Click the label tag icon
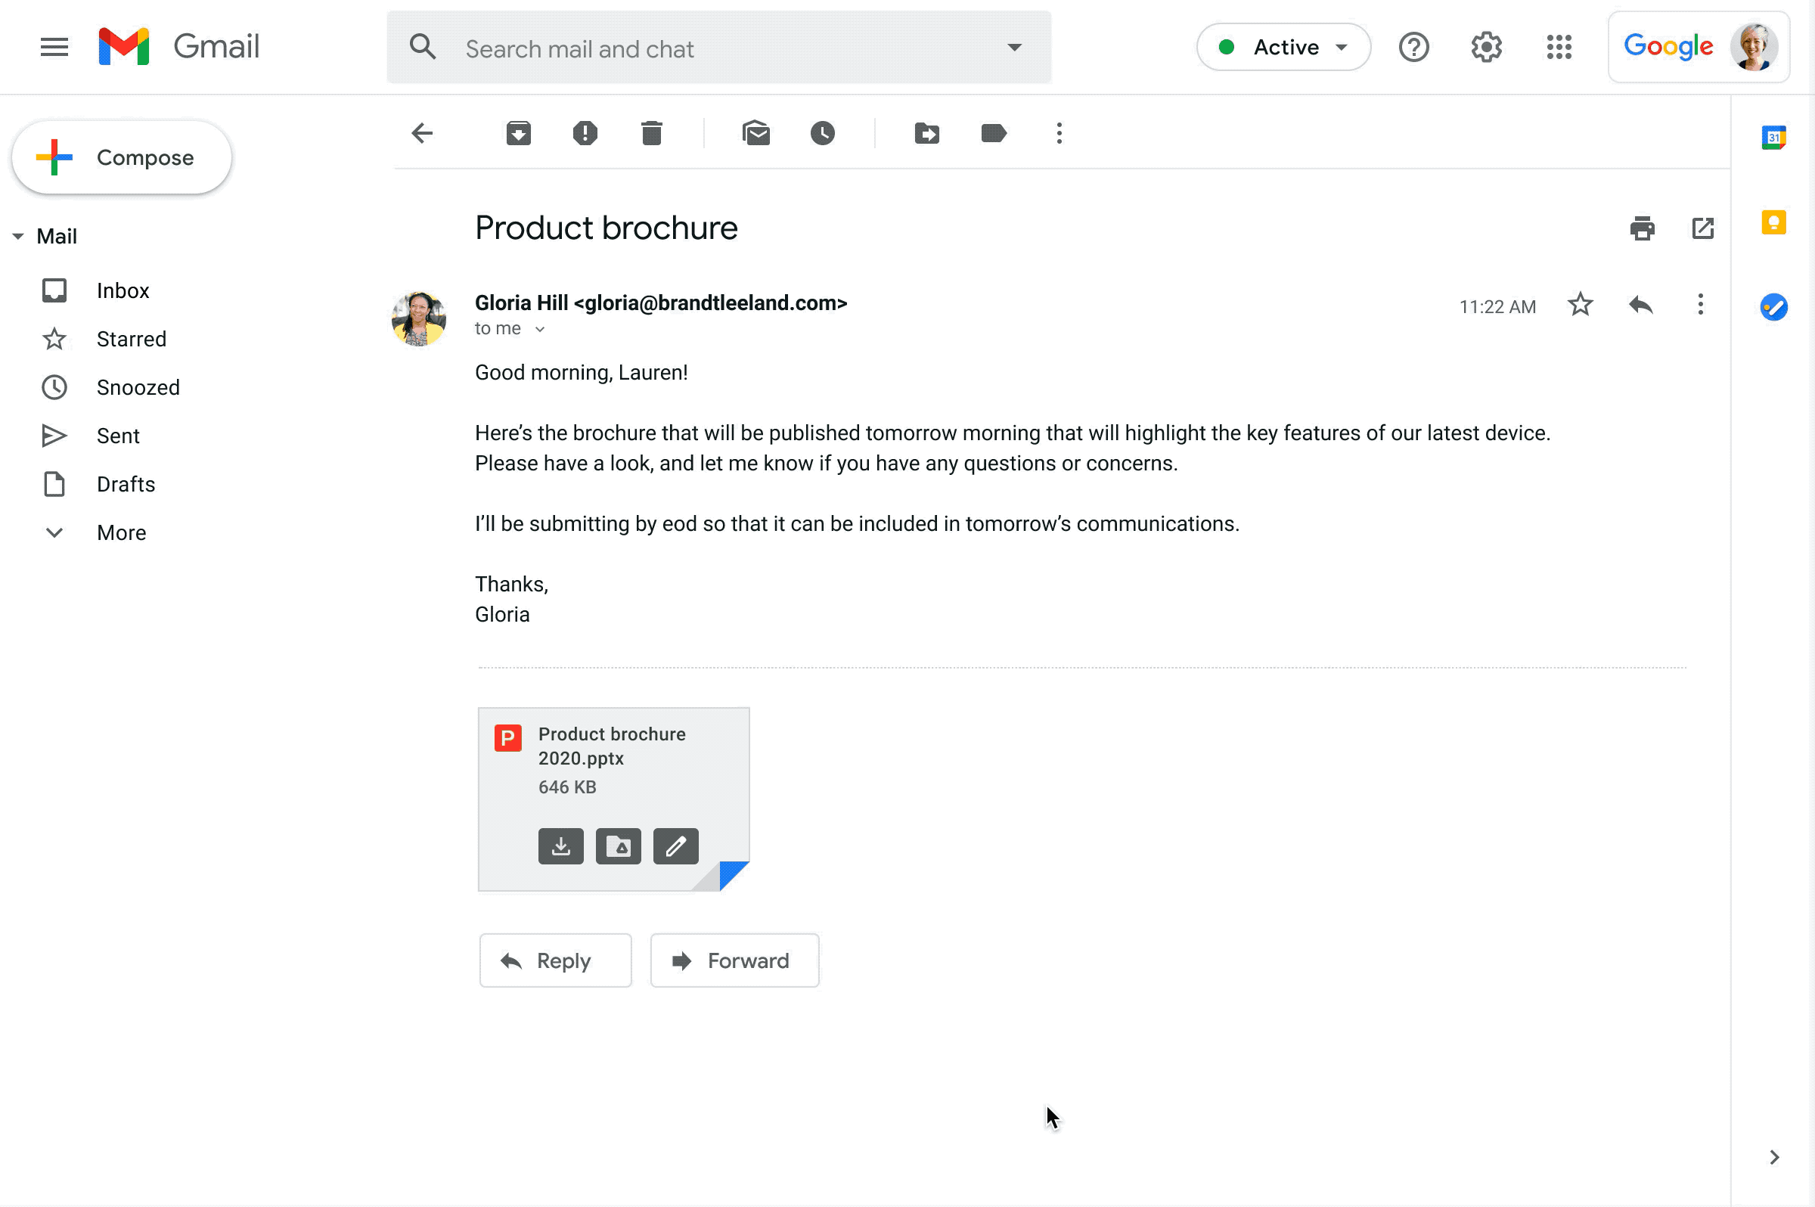1815x1207 pixels. [x=994, y=133]
